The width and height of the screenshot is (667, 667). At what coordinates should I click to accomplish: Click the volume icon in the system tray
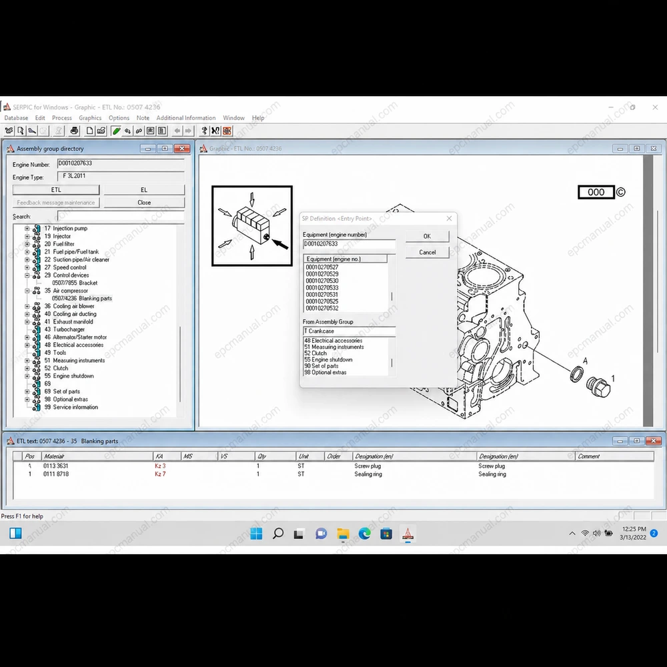point(596,533)
